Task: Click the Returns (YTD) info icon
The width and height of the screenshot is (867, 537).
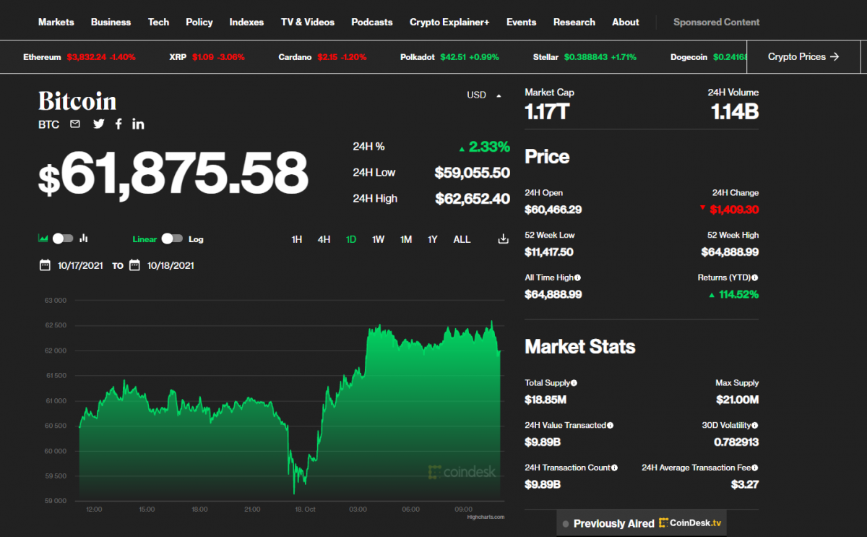Action: (x=755, y=278)
